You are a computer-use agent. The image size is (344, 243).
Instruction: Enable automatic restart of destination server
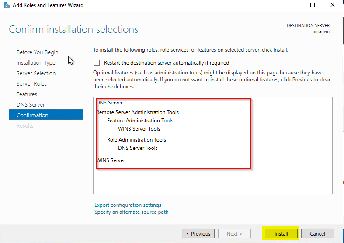click(x=97, y=63)
